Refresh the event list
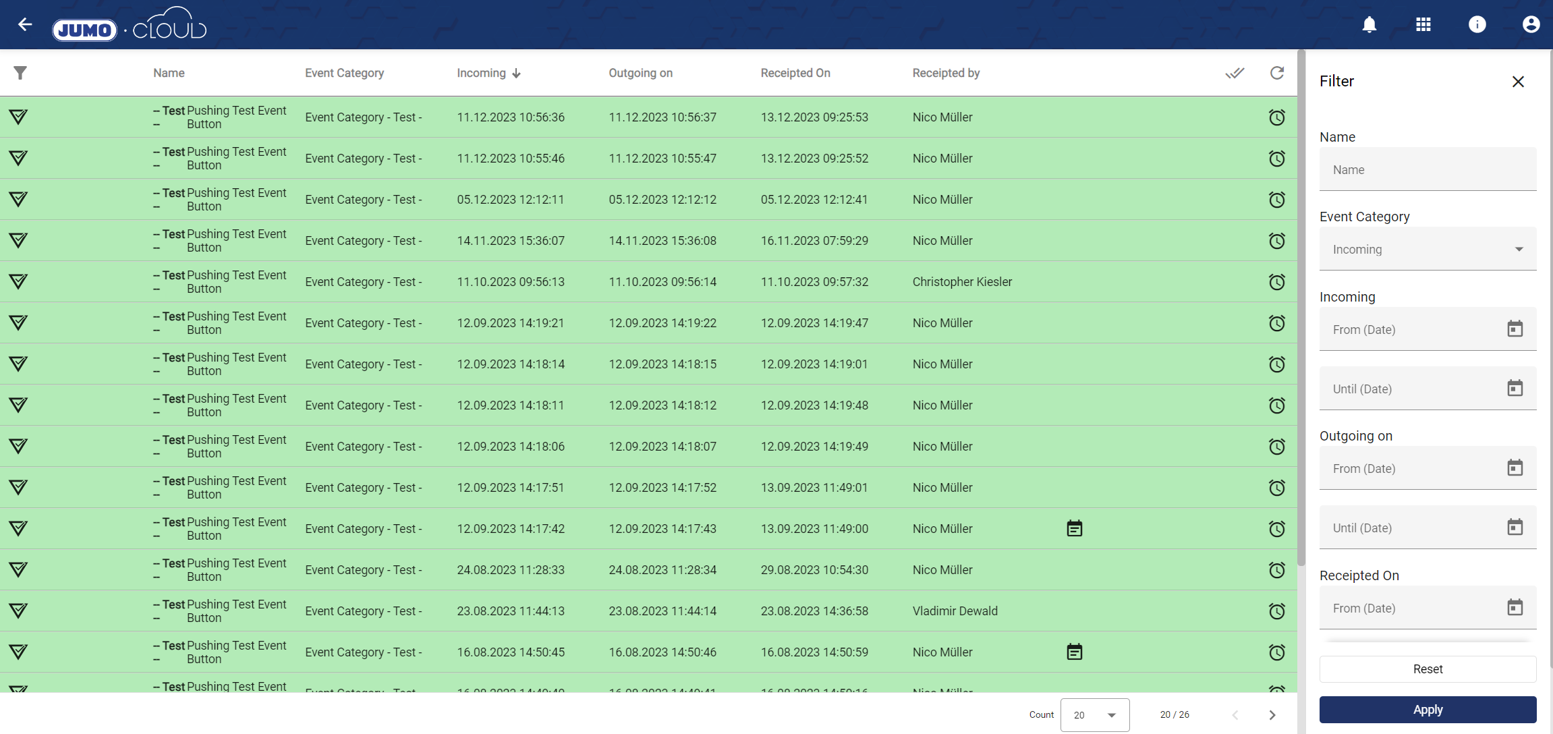This screenshot has width=1553, height=734. [1276, 73]
